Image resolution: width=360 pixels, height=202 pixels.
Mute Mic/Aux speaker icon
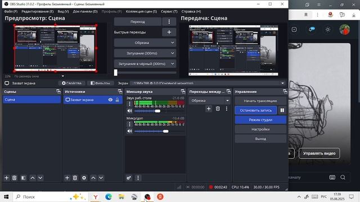click(130, 131)
